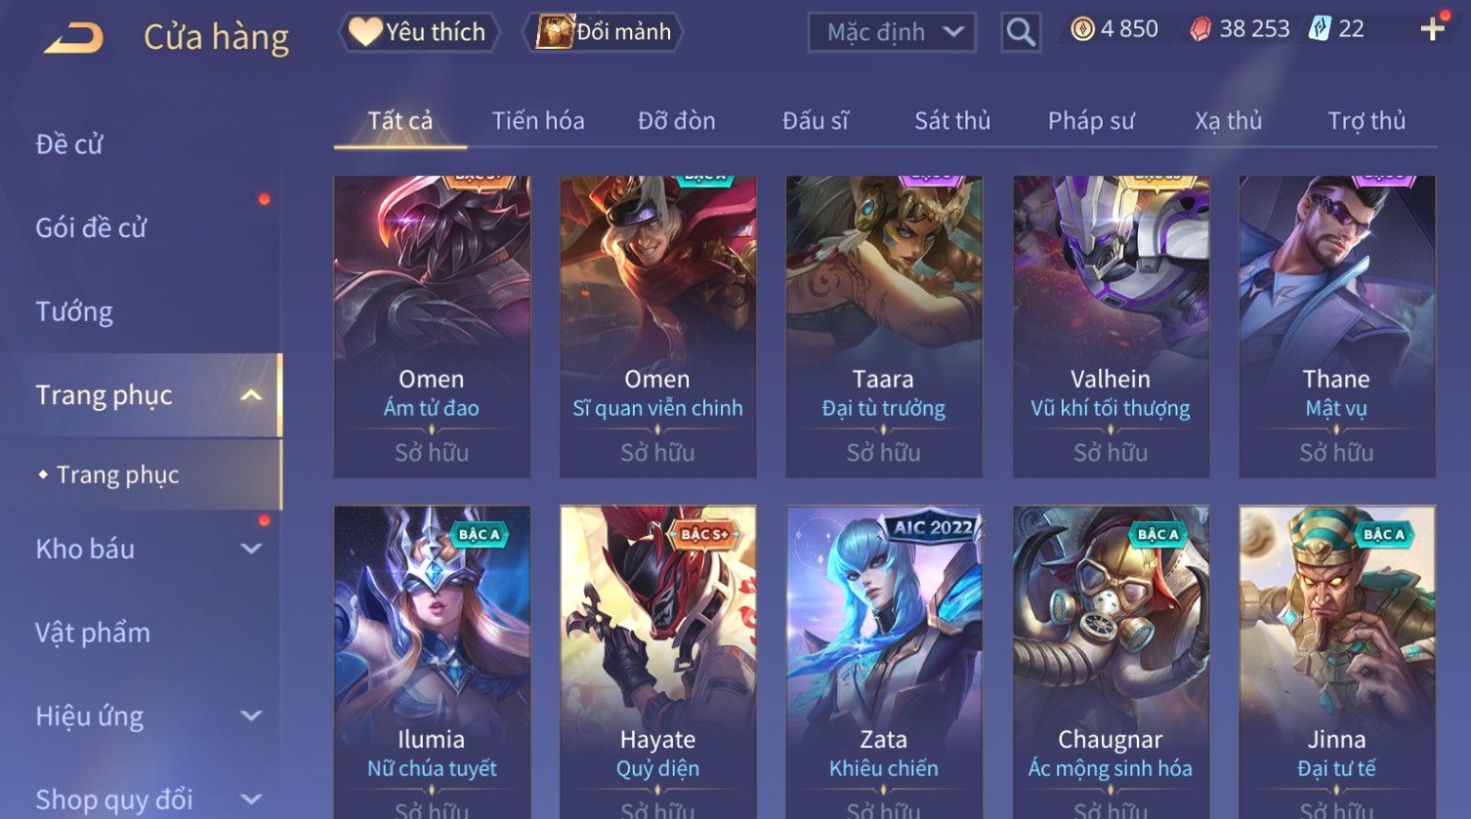Open Gói đề cử sidebar item
1471x819 pixels.
(91, 227)
